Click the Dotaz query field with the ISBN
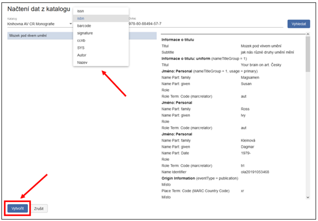Image resolution: width=318 pixels, height=221 pixels. [x=203, y=24]
